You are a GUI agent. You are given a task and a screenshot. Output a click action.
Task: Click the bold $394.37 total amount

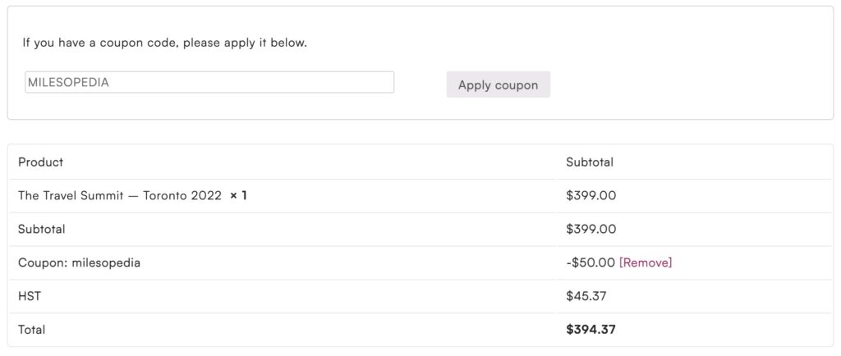coord(591,330)
